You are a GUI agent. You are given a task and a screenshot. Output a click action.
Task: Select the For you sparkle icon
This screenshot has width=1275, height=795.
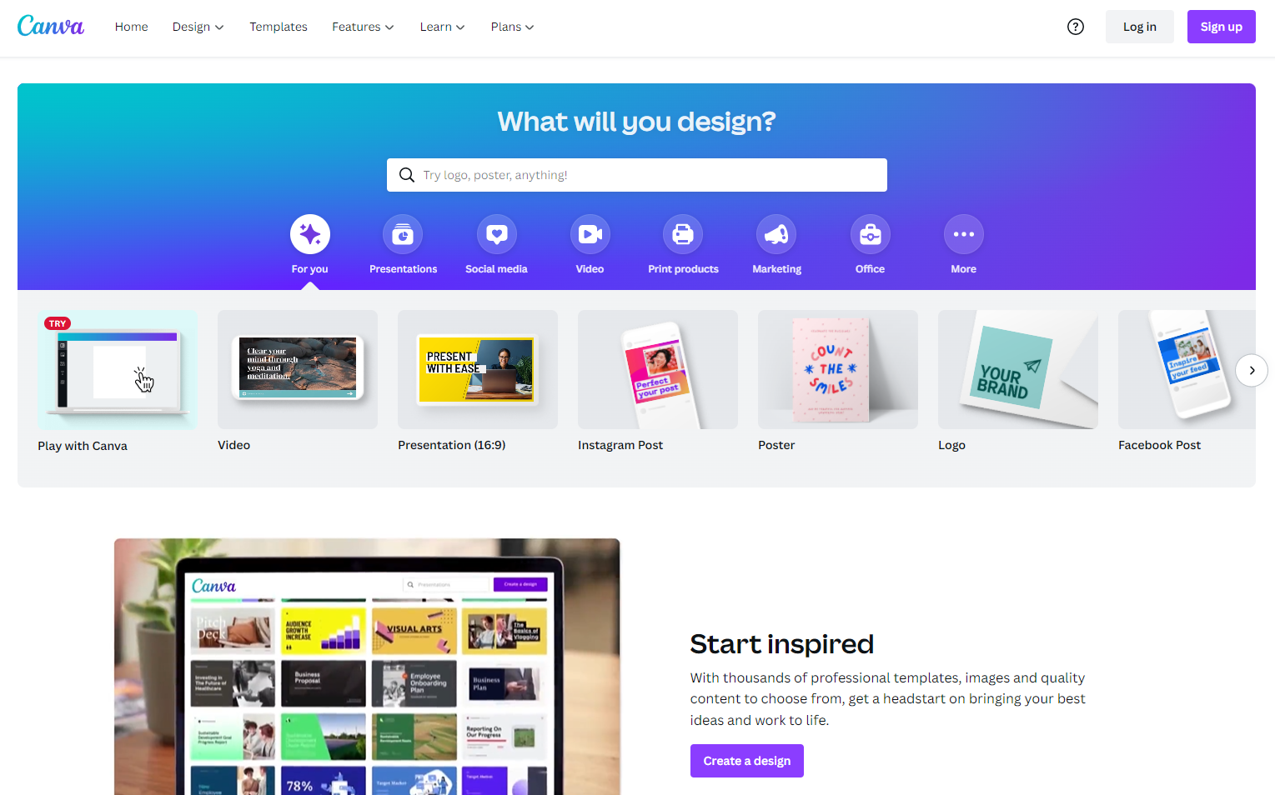(310, 234)
